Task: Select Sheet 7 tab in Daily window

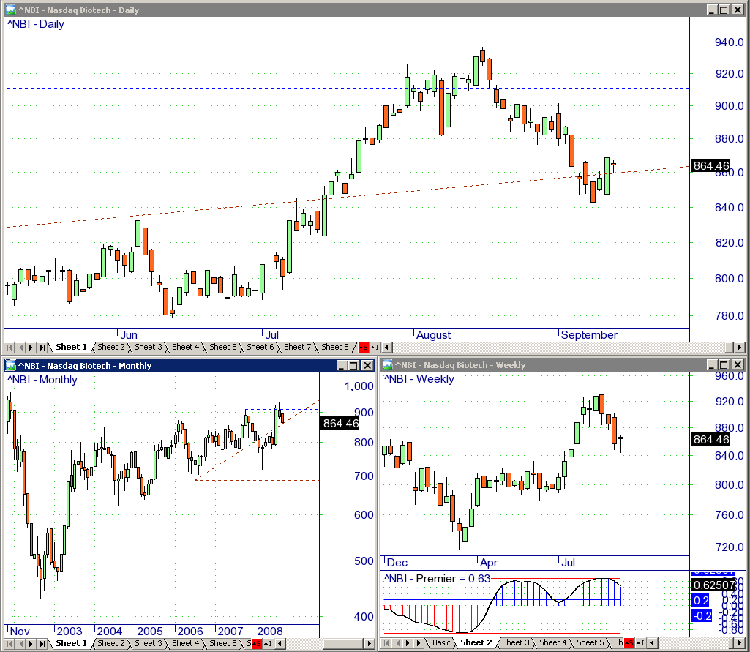Action: point(298,348)
